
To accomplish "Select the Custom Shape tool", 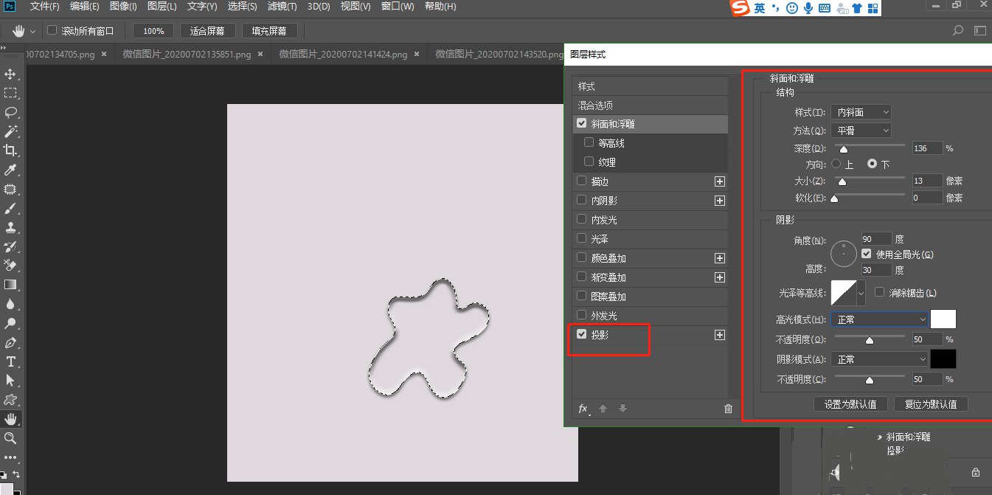I will 11,400.
